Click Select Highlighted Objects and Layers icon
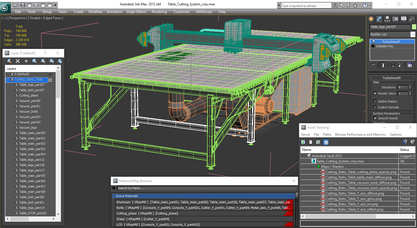 pos(35,61)
